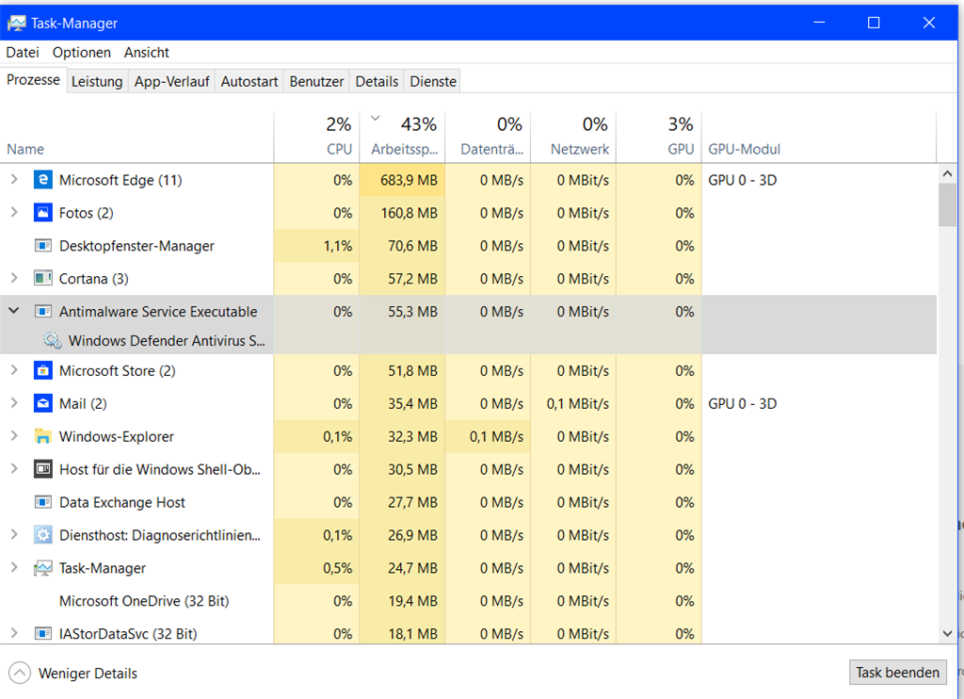Sort by the Datenträger column header

pos(488,138)
